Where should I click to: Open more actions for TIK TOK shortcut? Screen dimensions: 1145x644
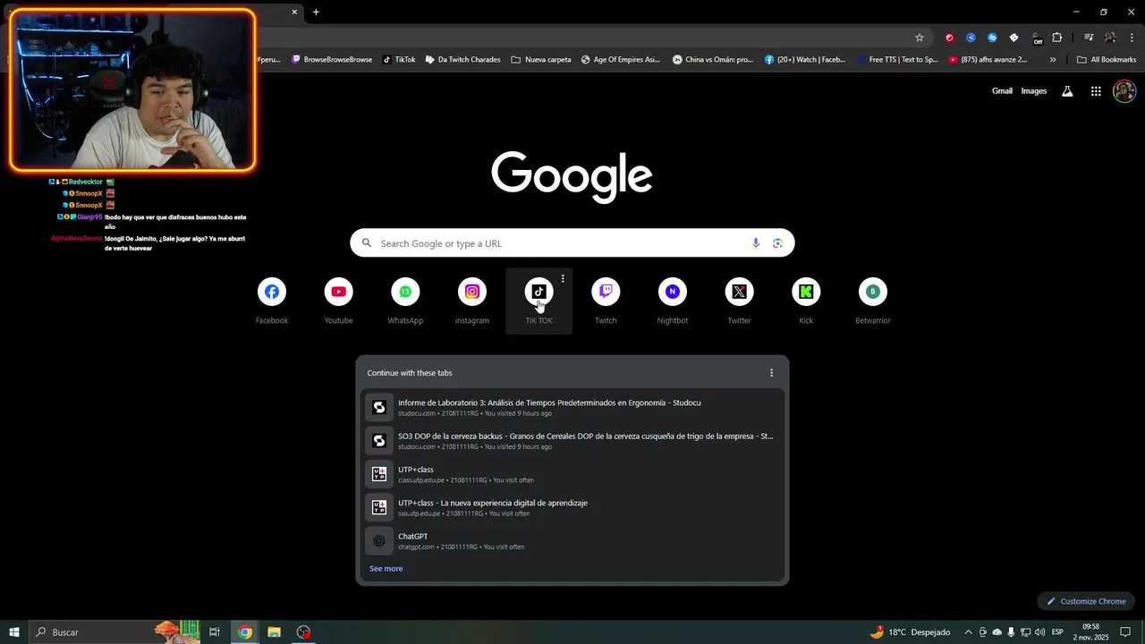[563, 279]
